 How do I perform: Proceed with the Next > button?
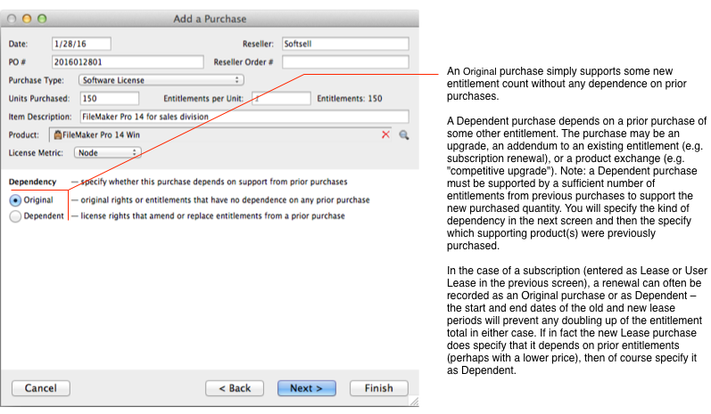[x=307, y=388]
